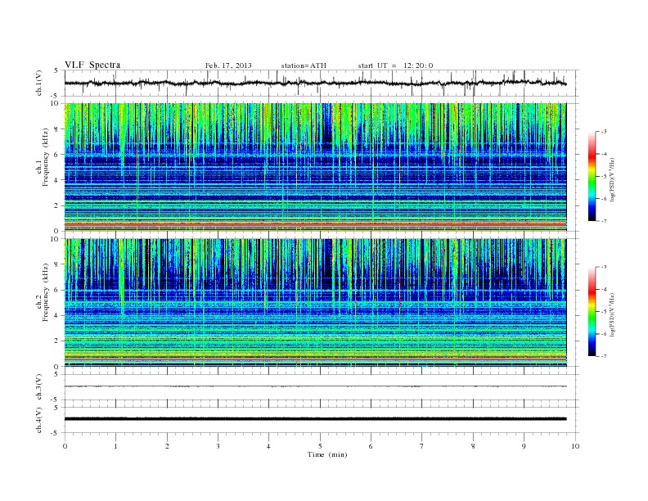
Task: Click the "ch.1(V)" waveform axis label
Action: click(39, 82)
